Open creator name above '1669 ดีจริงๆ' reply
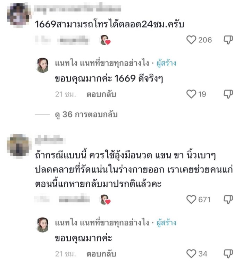Image resolution: width=243 pixels, height=261 pixels. pos(101,64)
